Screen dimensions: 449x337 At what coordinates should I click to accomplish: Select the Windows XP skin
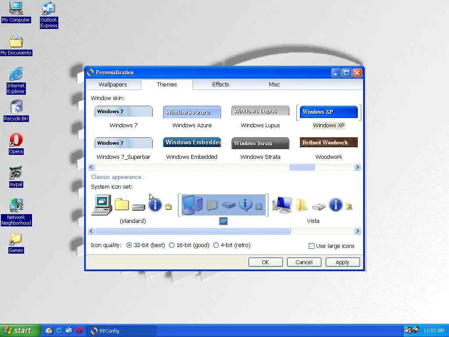(329, 117)
